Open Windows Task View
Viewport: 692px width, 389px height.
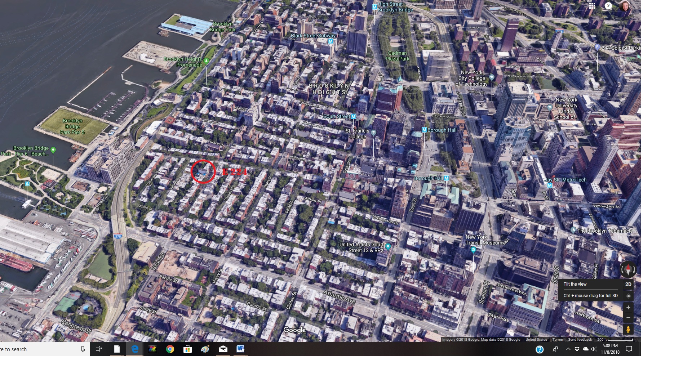tap(99, 349)
